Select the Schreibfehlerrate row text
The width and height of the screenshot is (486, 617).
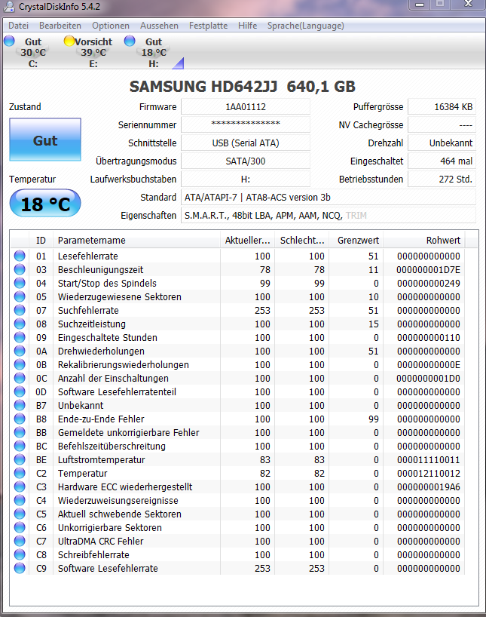93,555
